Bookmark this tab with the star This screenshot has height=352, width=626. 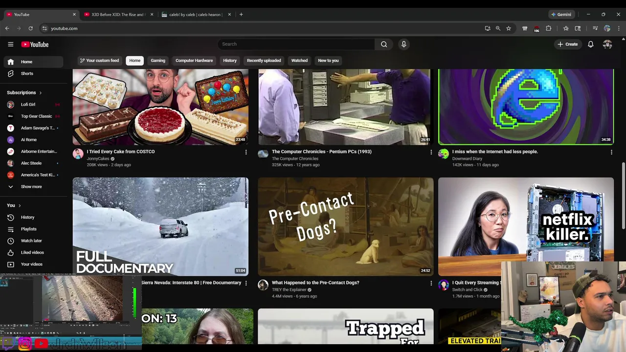[x=509, y=28]
